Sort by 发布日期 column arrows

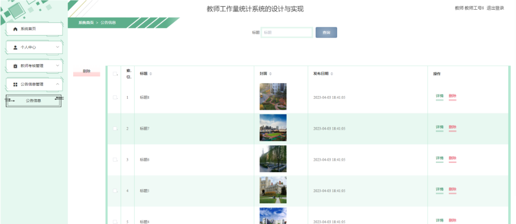[332, 74]
